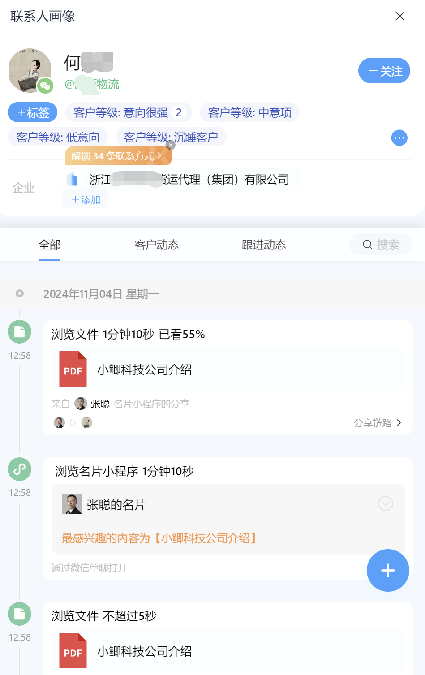Open the three-dots more tags button

pyautogui.click(x=399, y=138)
